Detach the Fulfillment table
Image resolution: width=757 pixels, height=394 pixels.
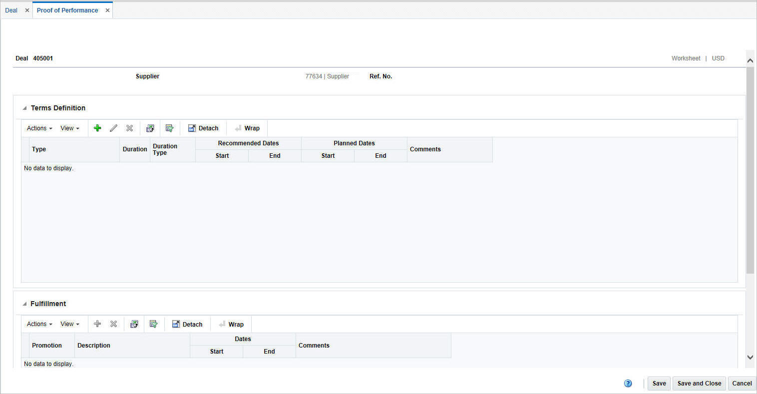pos(187,324)
